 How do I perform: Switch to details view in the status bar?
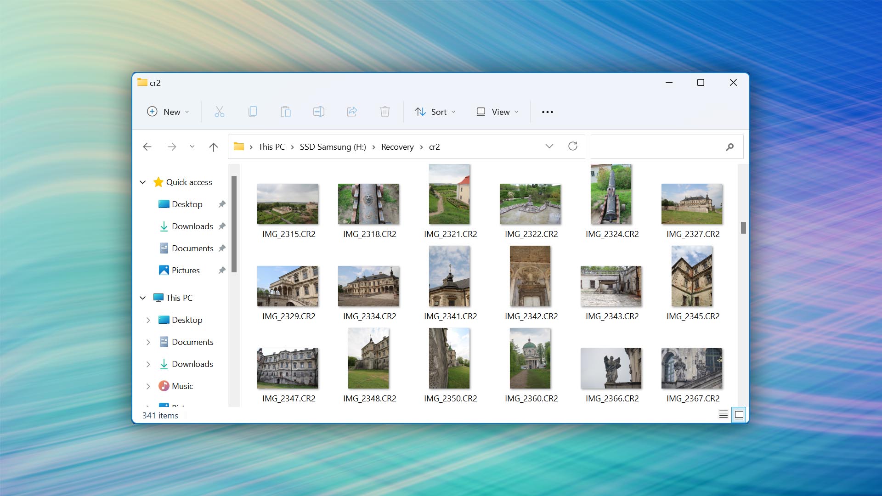click(723, 415)
